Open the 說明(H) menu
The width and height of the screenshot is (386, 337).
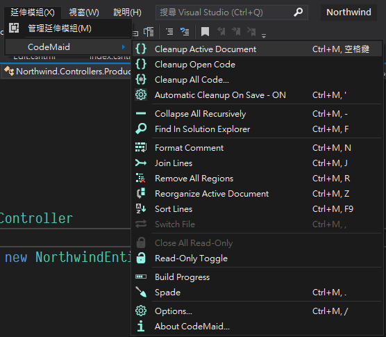pos(127,12)
